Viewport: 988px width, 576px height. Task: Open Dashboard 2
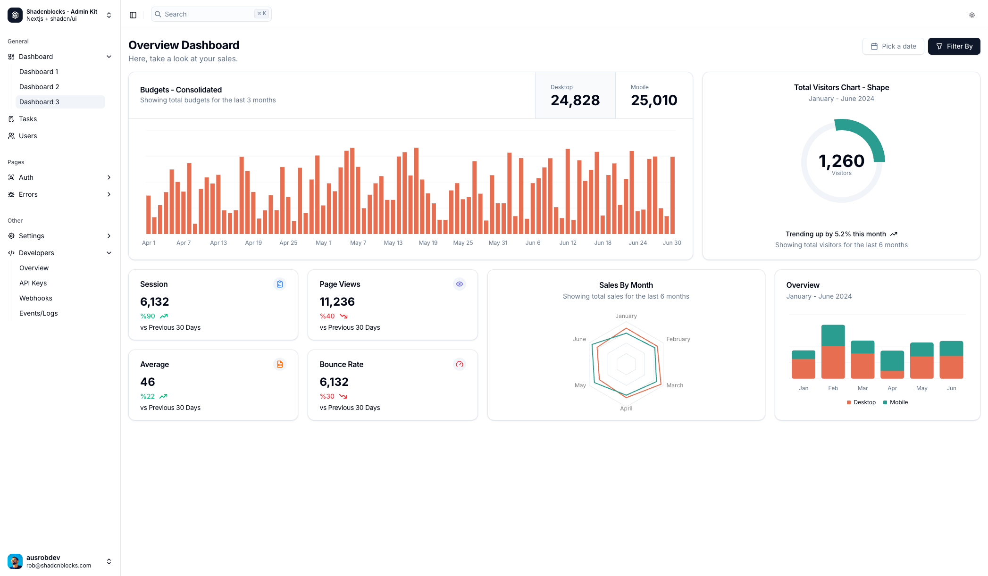60,87
